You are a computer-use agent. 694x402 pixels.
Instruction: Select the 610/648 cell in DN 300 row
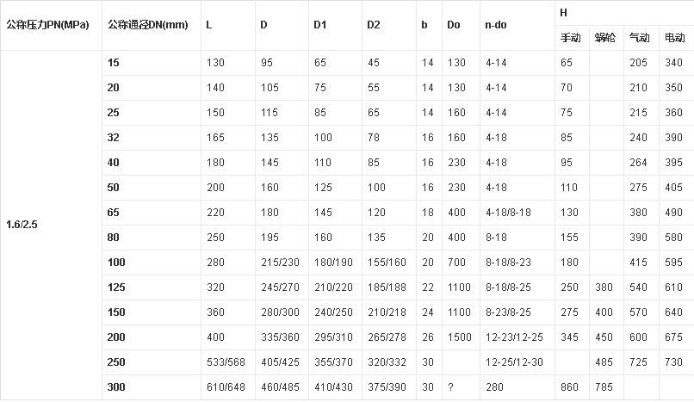pyautogui.click(x=226, y=387)
